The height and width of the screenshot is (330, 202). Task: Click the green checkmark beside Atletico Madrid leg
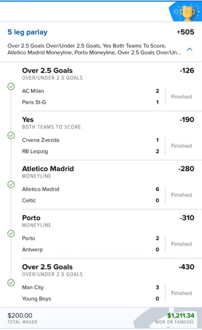[x=11, y=185]
